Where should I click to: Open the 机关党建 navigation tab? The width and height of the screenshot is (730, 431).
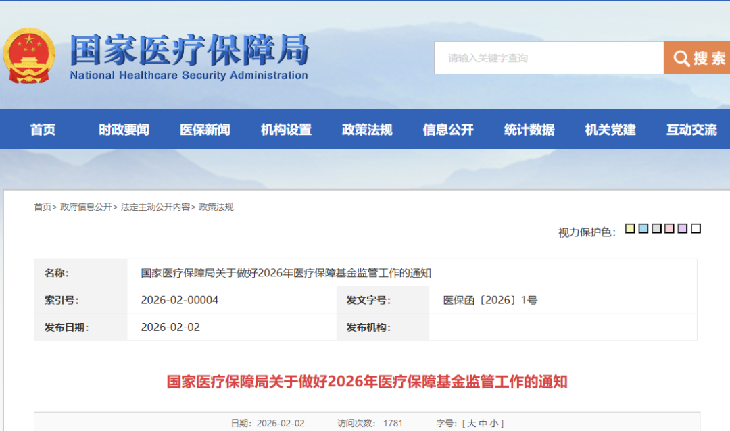[x=610, y=130]
